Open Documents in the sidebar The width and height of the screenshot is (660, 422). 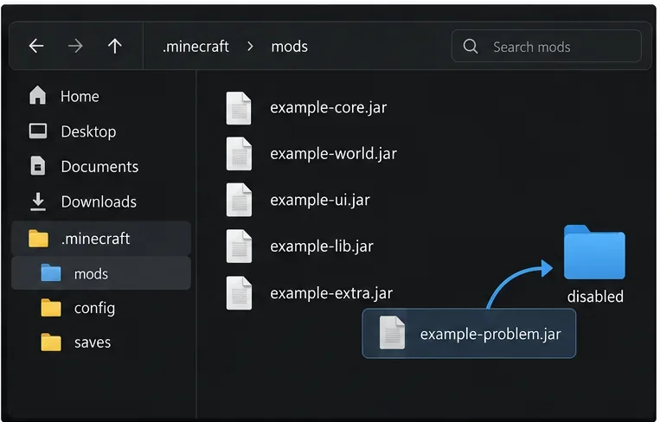click(x=101, y=167)
